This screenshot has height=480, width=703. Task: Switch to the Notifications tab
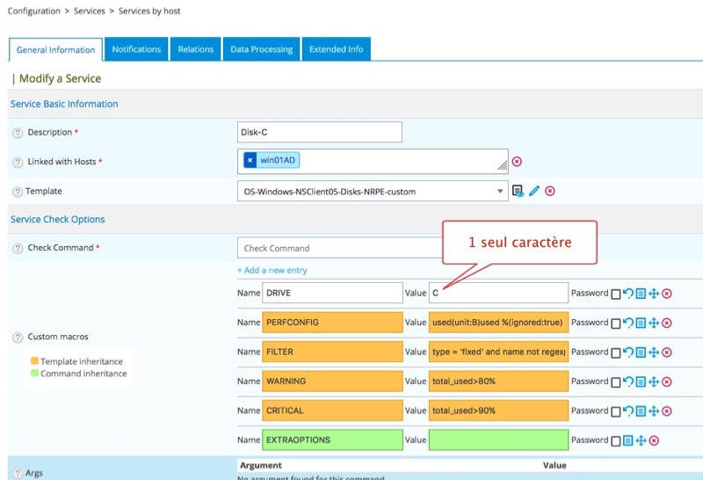[136, 49]
